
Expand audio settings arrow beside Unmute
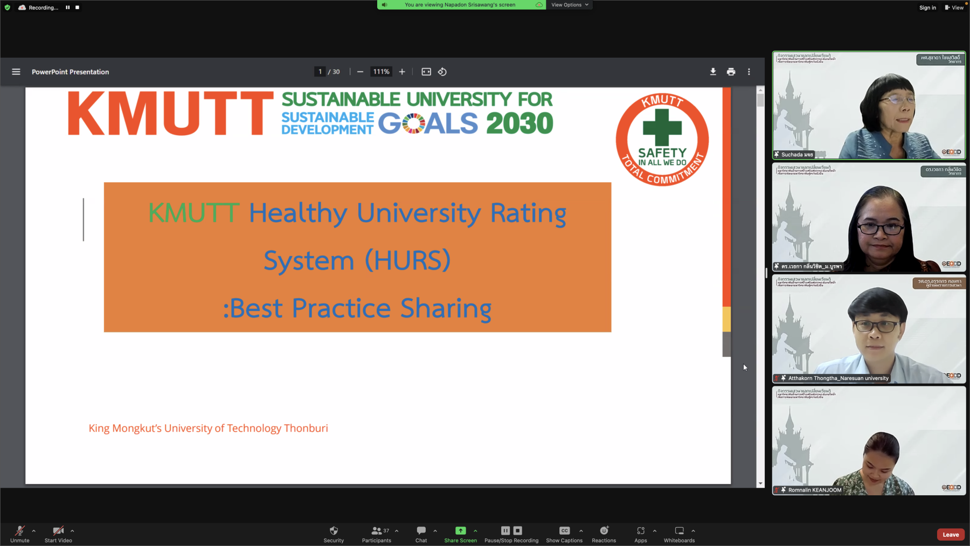(x=33, y=531)
